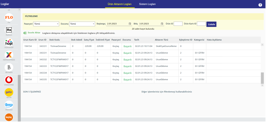
Task: Click the table scrollbar down arrow
Action: pyautogui.click(x=262, y=85)
